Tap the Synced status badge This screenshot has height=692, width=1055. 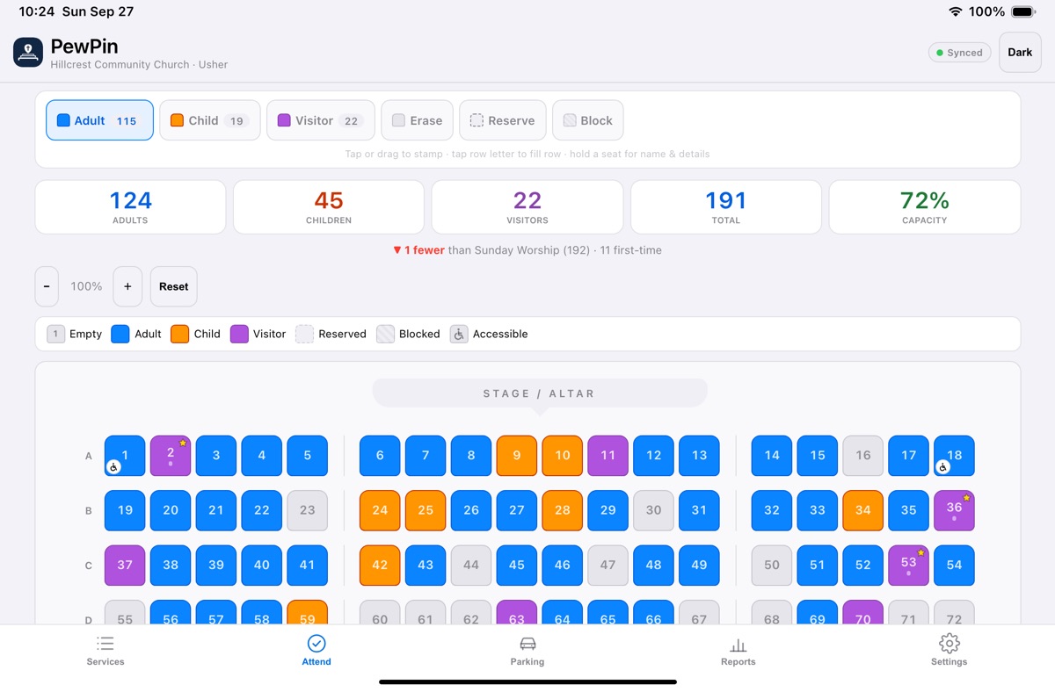(x=959, y=53)
